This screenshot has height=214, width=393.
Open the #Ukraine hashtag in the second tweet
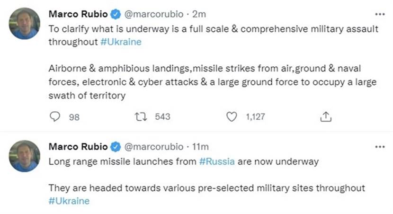tap(69, 201)
